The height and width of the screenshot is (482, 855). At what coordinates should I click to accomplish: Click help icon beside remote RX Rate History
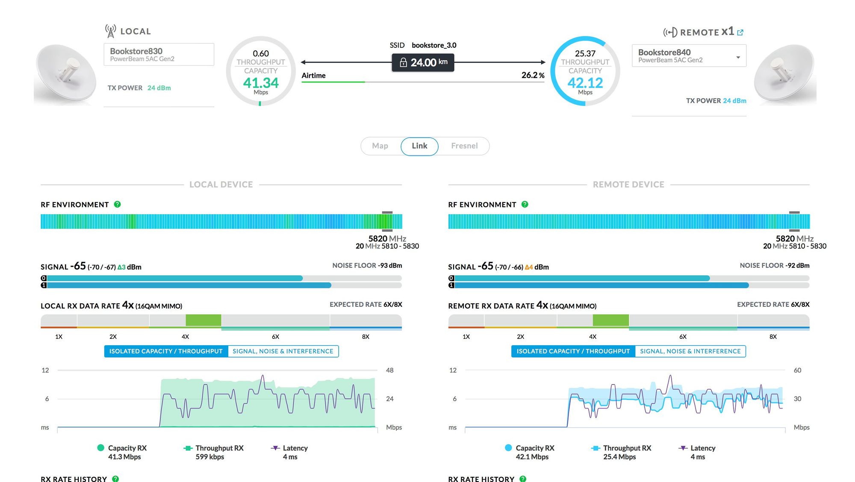[523, 479]
